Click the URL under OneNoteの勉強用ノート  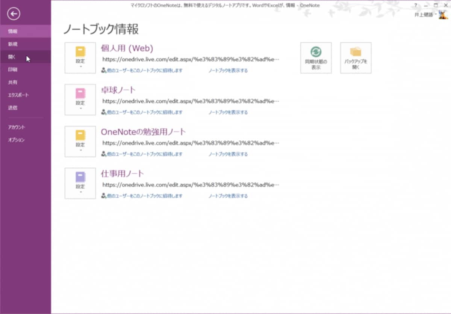pos(191,143)
